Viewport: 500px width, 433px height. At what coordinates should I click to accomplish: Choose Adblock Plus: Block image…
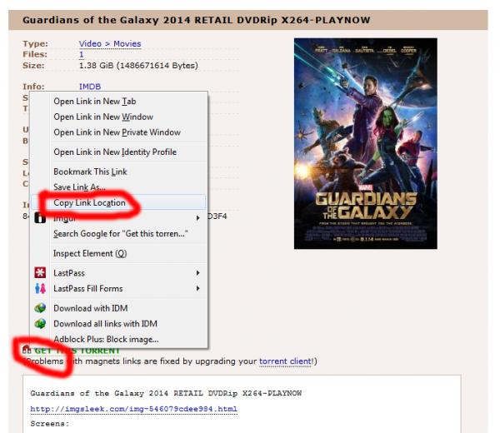[x=118, y=339]
